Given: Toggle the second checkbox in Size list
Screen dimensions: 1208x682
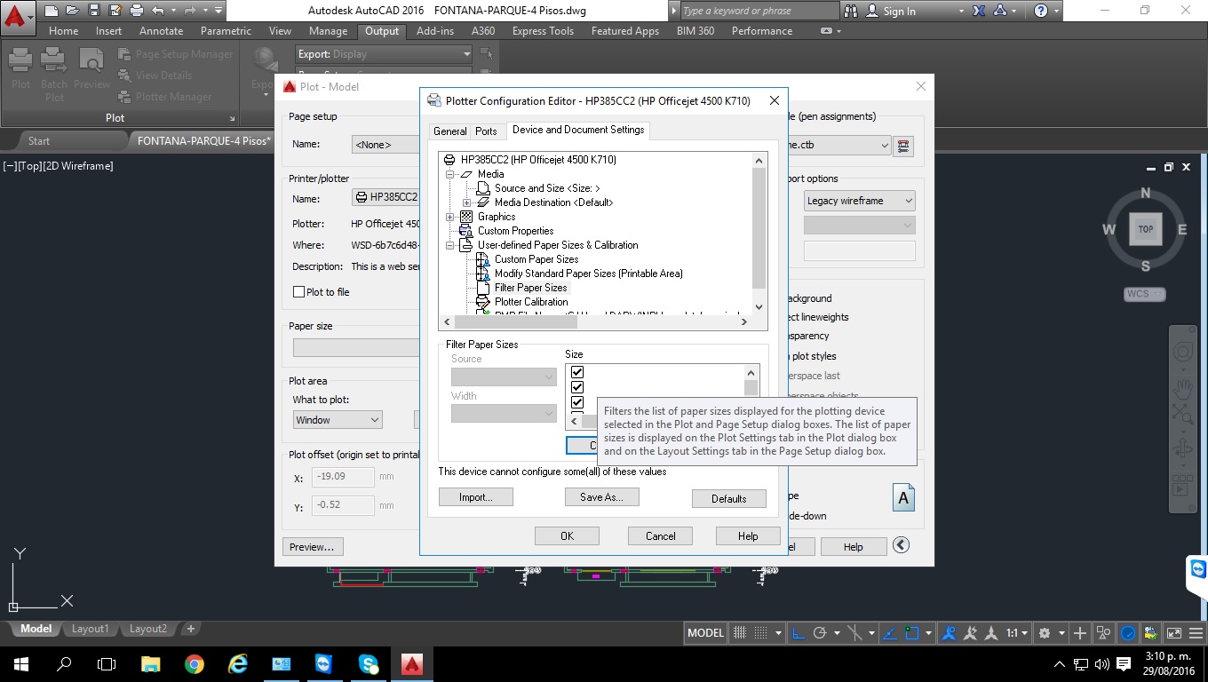Looking at the screenshot, I should [x=577, y=387].
